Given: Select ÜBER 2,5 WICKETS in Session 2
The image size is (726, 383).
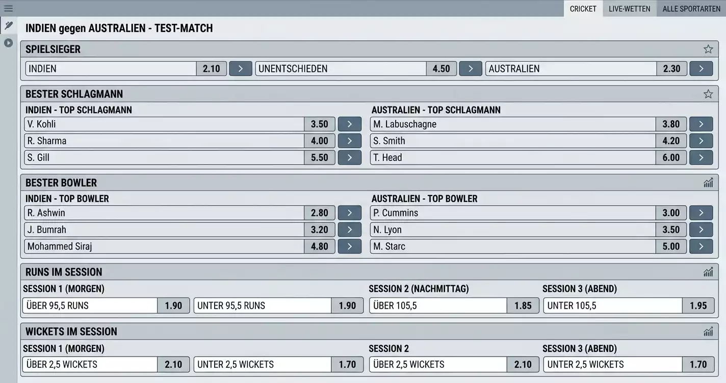Looking at the screenshot, I should (454, 364).
